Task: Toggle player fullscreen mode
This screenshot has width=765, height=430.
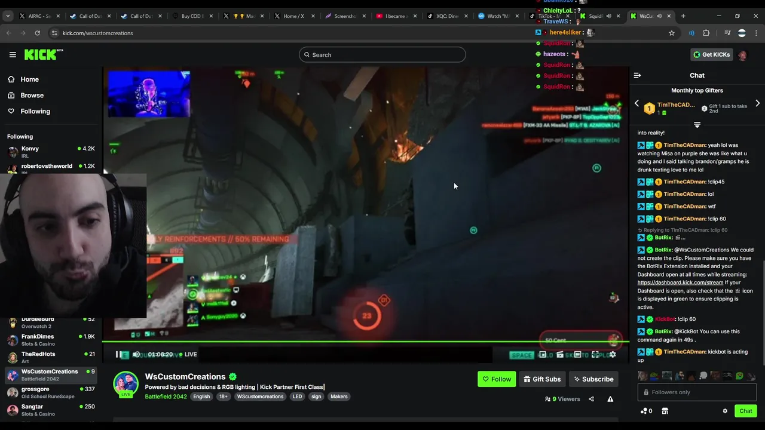Action: 595,355
